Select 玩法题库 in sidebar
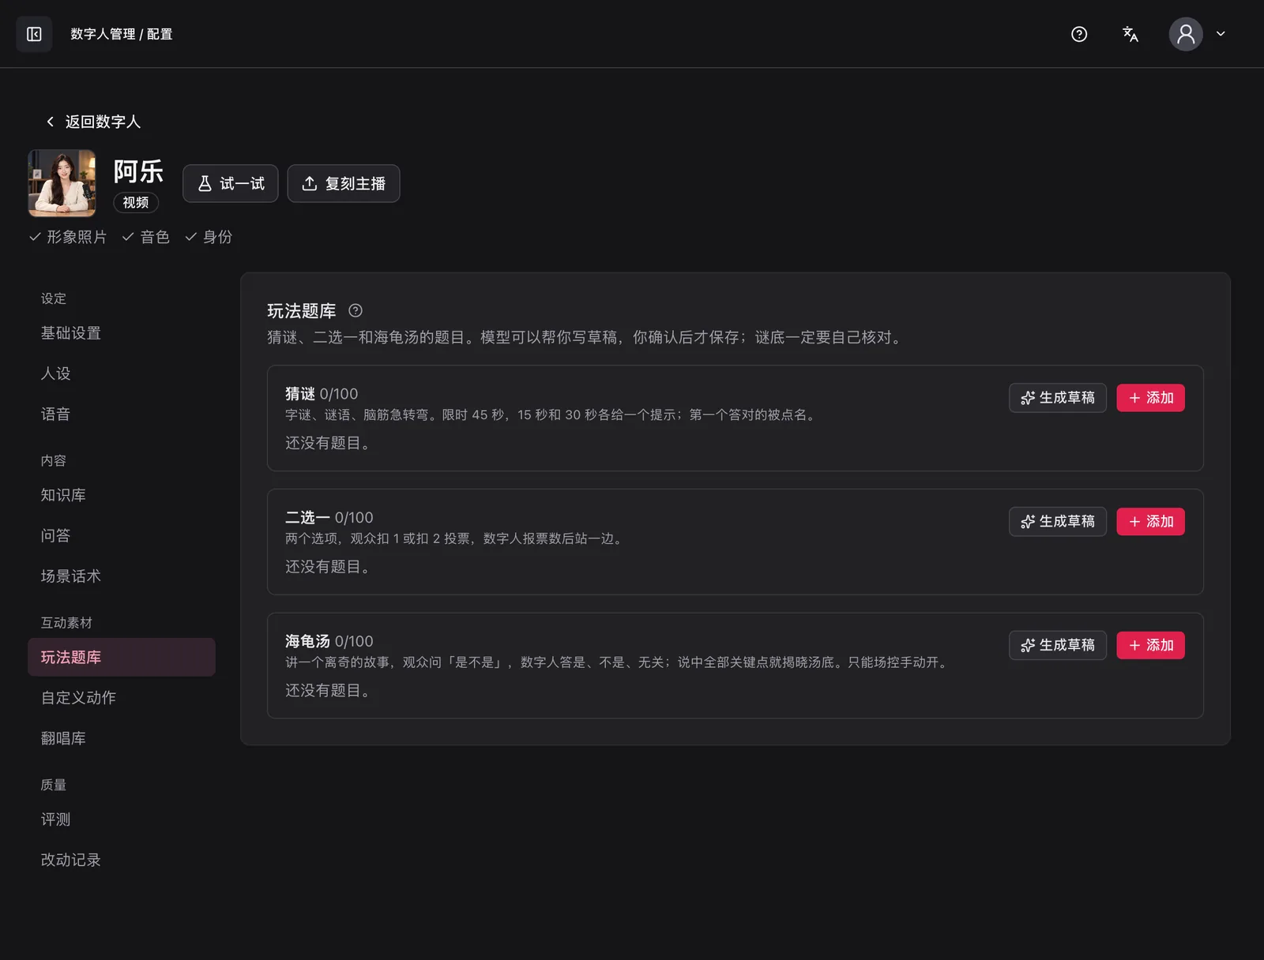 pyautogui.click(x=122, y=657)
